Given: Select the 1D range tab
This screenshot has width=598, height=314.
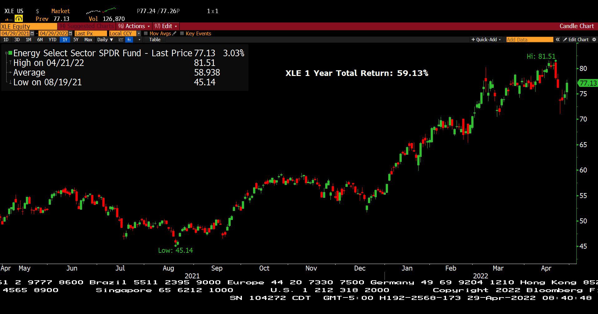Looking at the screenshot, I should (x=6, y=40).
